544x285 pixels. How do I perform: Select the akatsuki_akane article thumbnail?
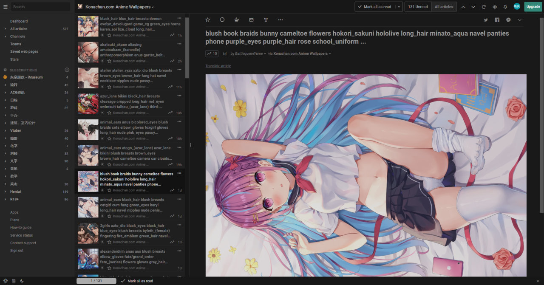click(88, 52)
